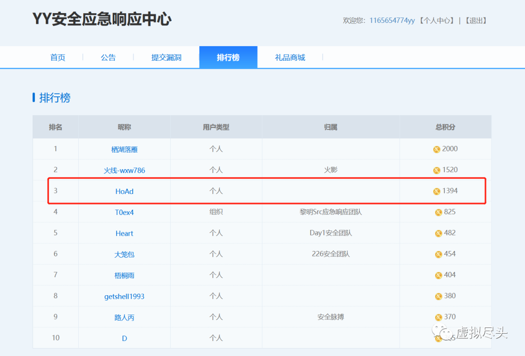Click the coin icon beside 454
The width and height of the screenshot is (525, 356).
438,254
